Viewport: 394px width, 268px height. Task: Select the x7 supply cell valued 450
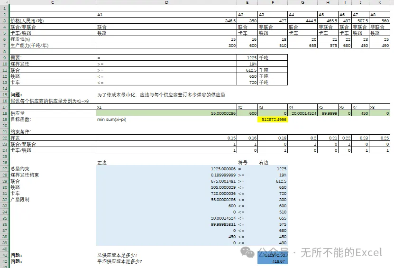(x=360, y=113)
